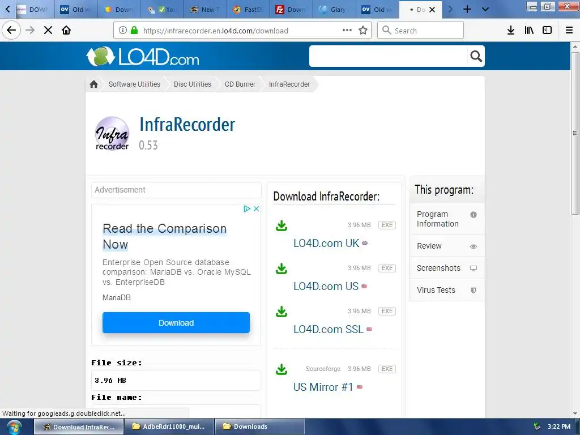Viewport: 580px width, 435px height.
Task: Close the advertisement with its X icon
Action: point(256,209)
